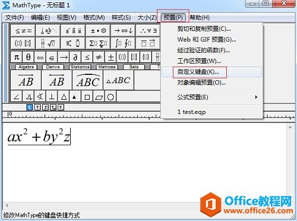Insert the square symbol
Image resolution: width=297 pixels, height=221 pixels.
[87, 97]
